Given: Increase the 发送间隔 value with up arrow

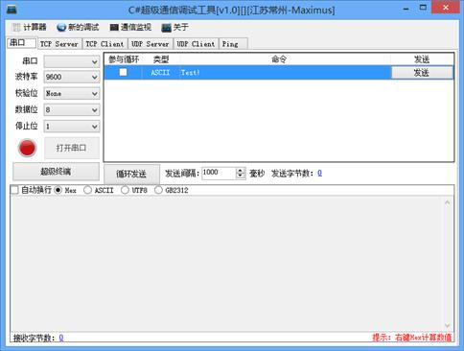Looking at the screenshot, I should coord(241,171).
